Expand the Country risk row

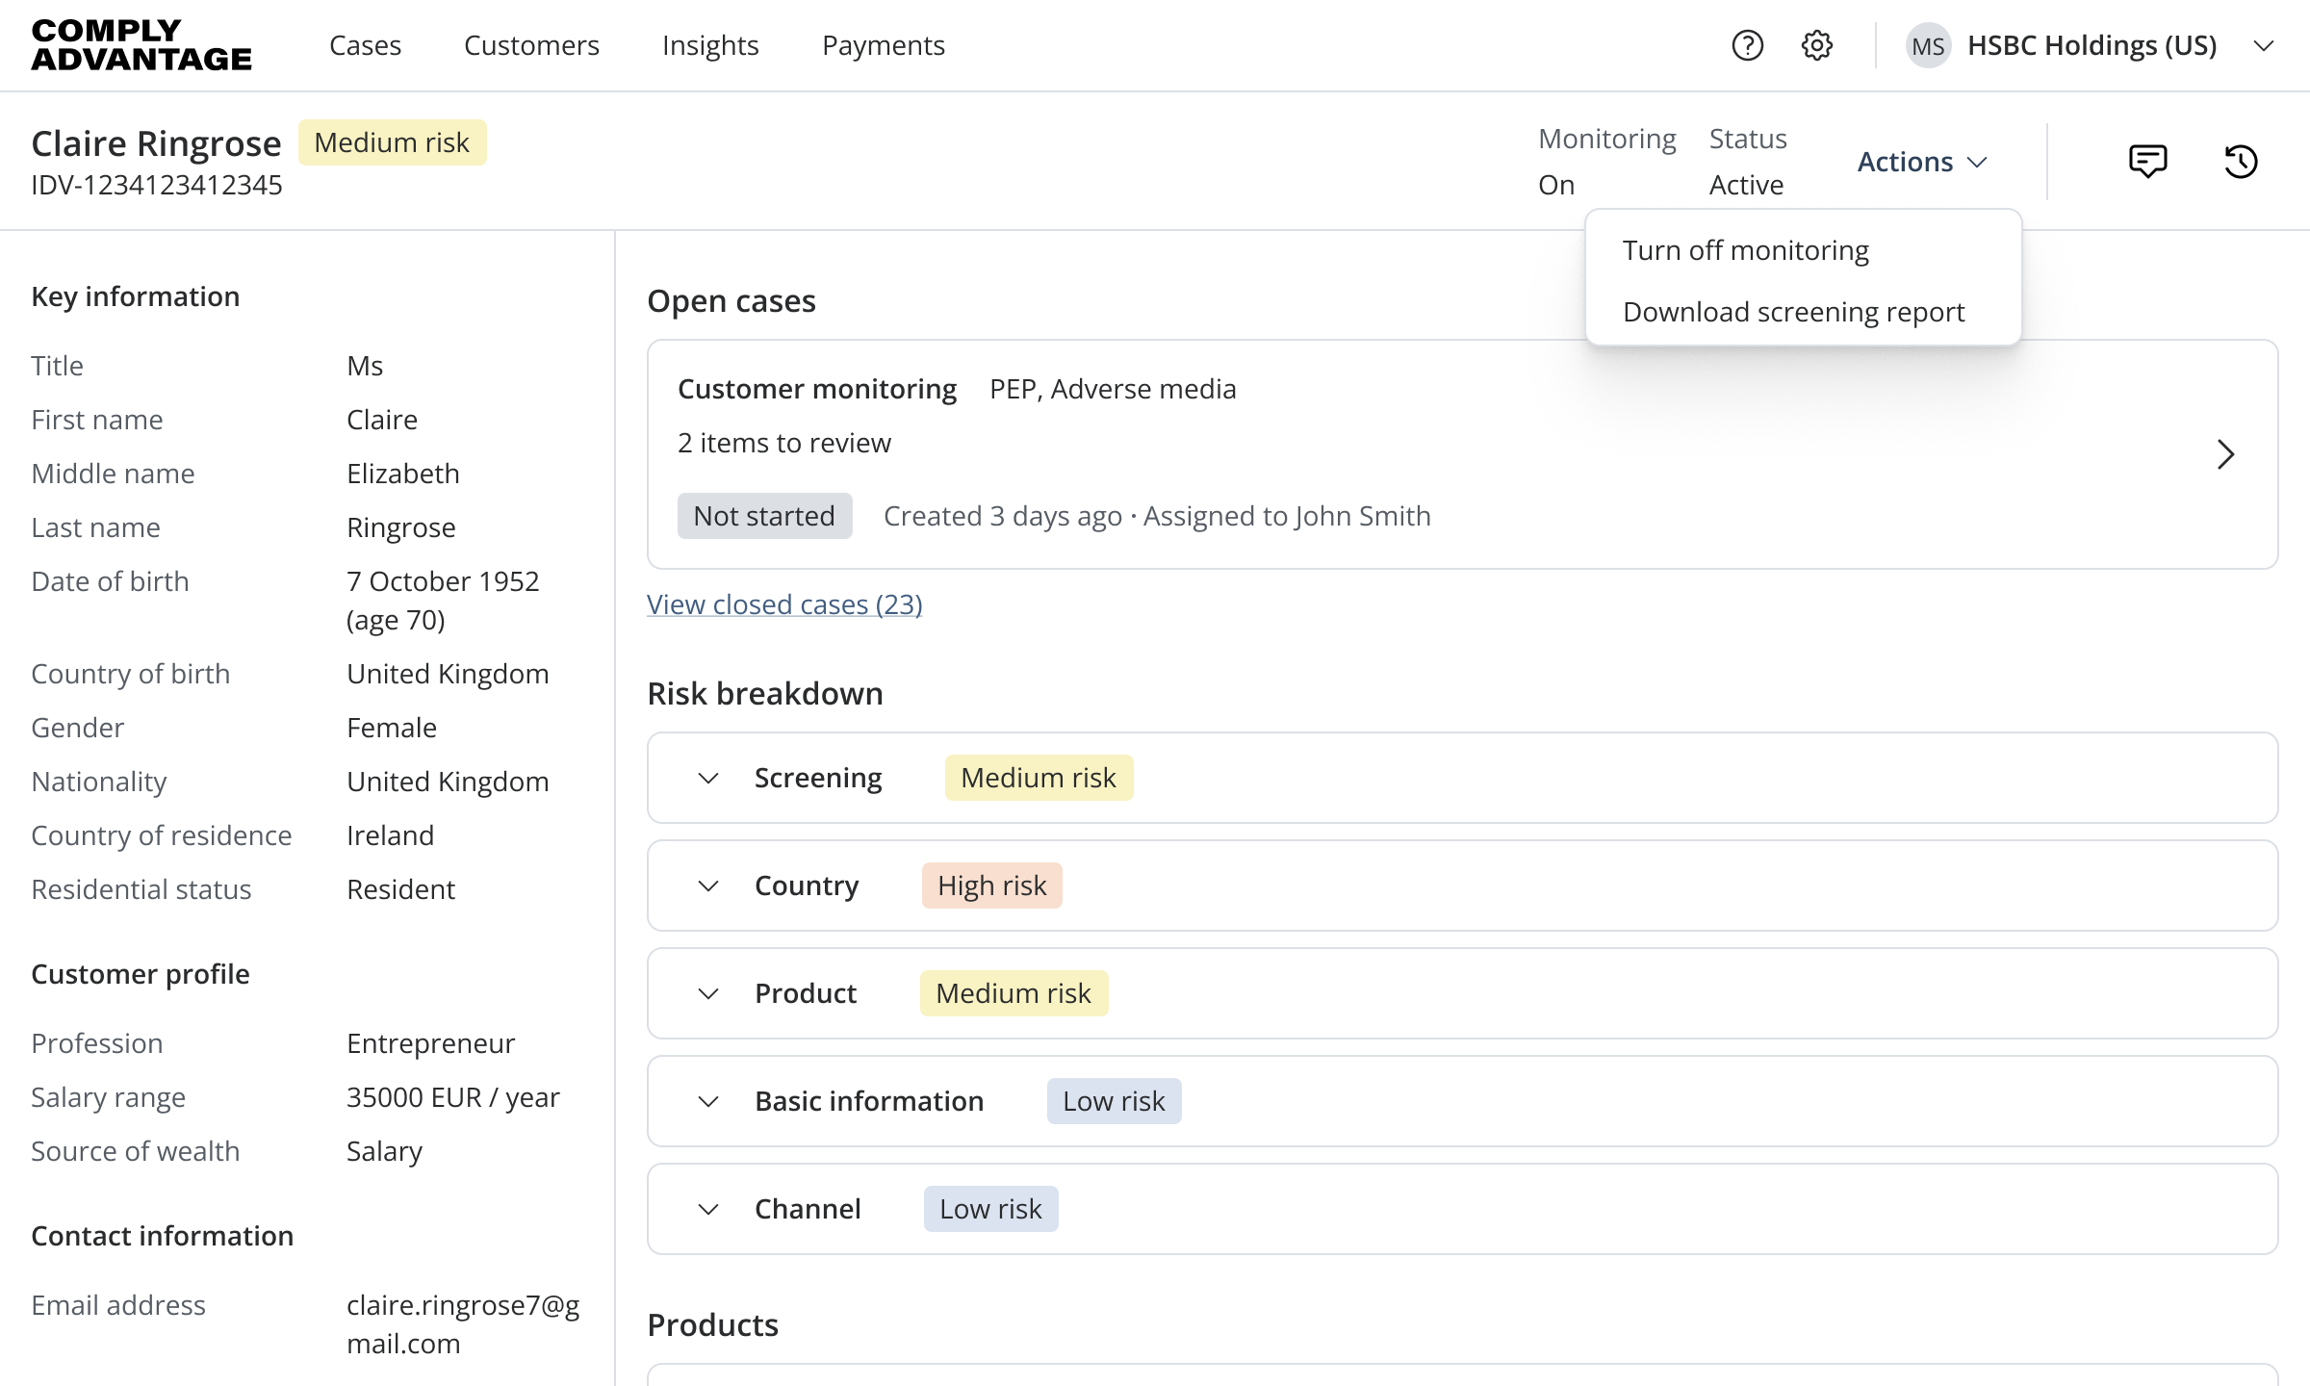tap(708, 885)
